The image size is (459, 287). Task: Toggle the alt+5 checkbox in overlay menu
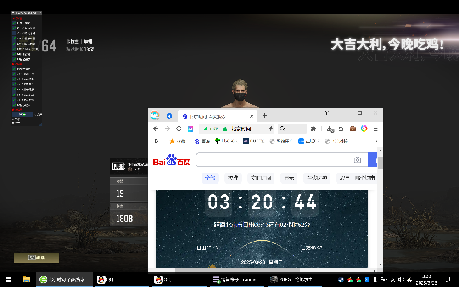point(14,95)
